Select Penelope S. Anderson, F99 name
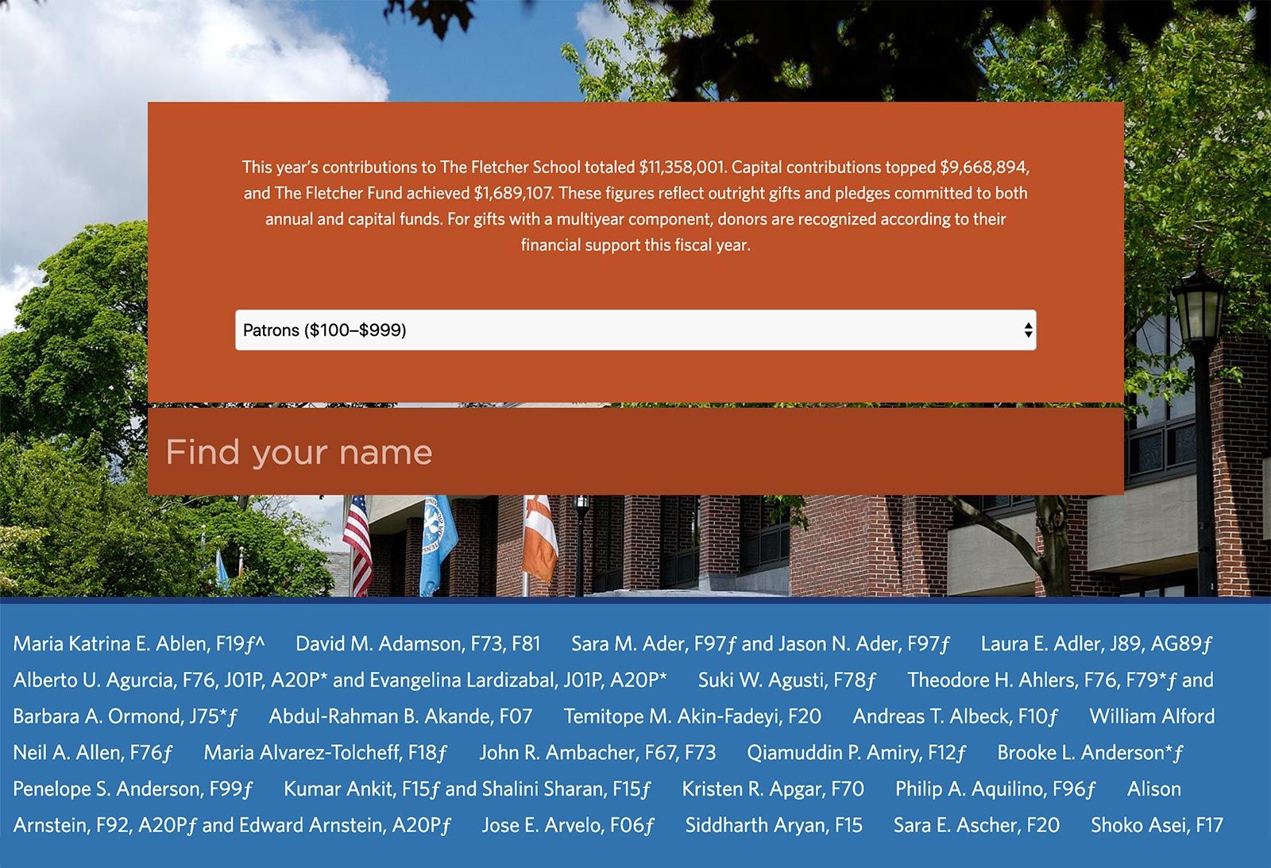The height and width of the screenshot is (868, 1271). coord(133,789)
